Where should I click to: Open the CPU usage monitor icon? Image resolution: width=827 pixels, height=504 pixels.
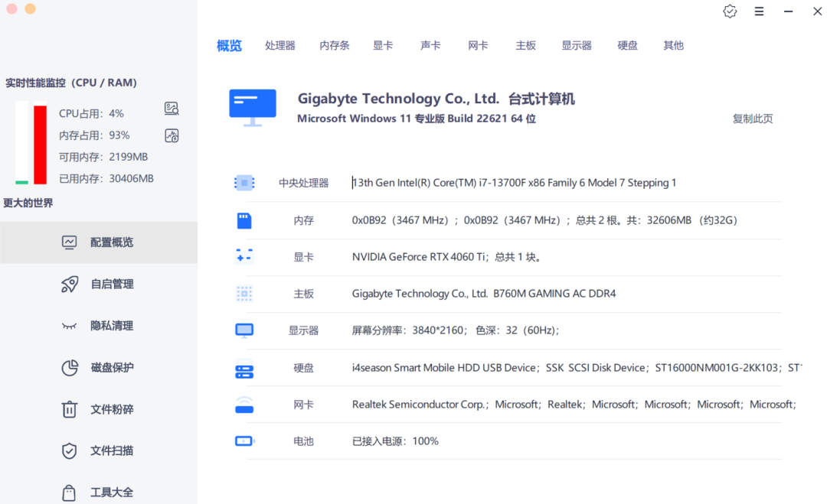(x=172, y=109)
